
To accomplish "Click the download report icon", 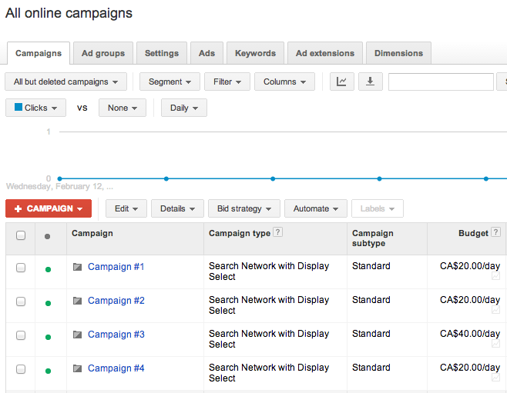I will coord(370,82).
